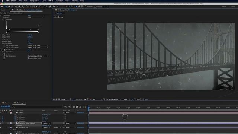Select the Pen tool
The width and height of the screenshot is (238, 134).
pyautogui.click(x=36, y=7)
